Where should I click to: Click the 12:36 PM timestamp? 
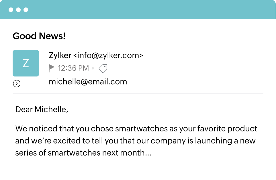73,68
